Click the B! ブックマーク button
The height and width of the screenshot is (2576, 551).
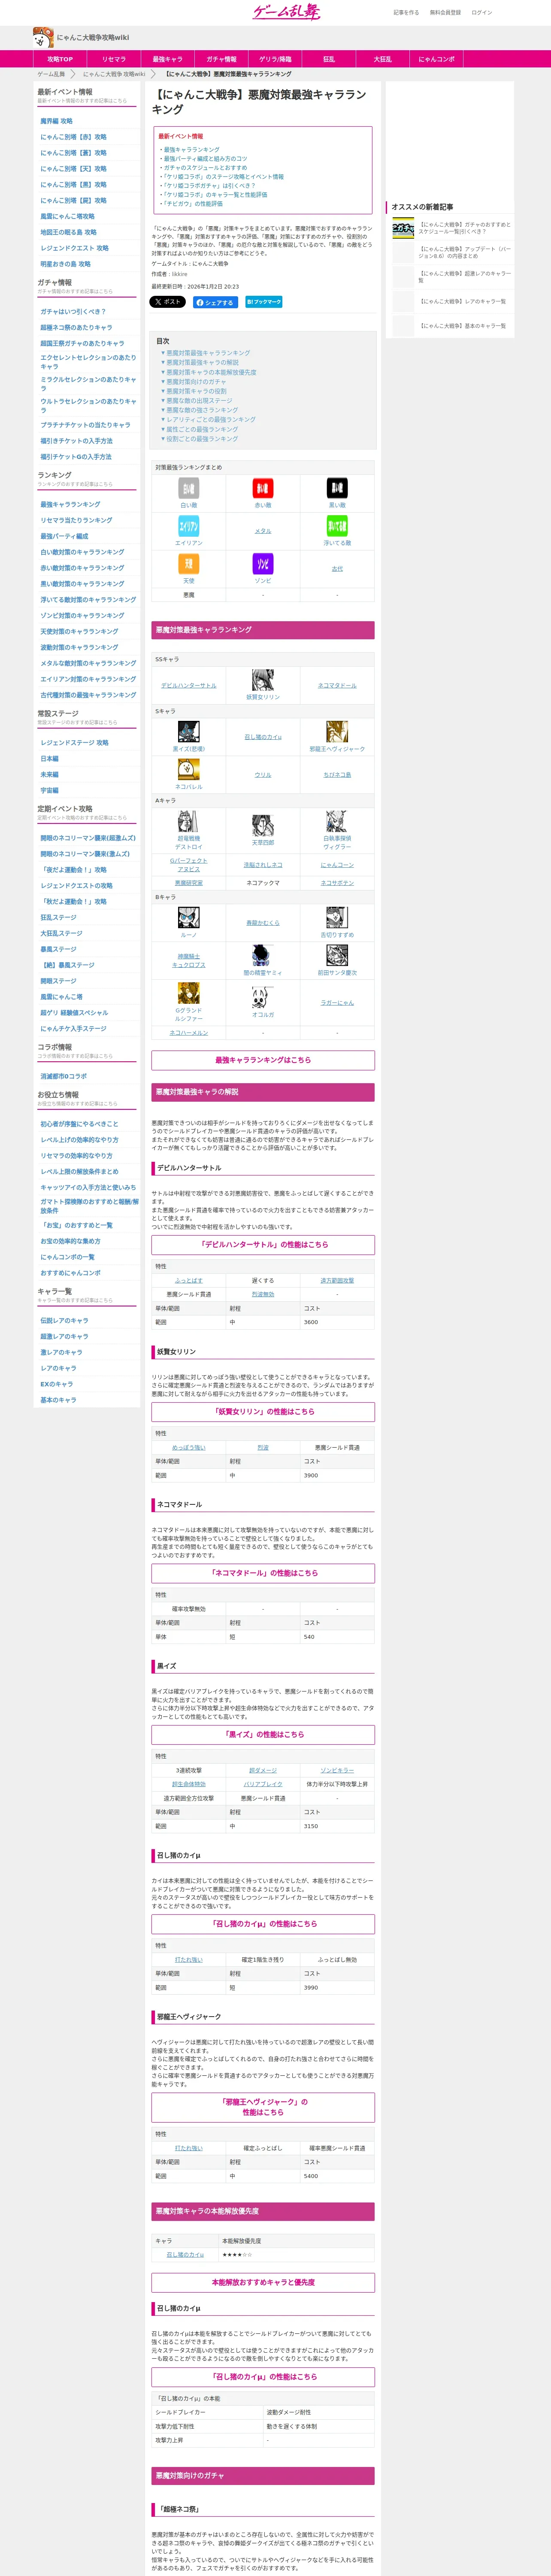(264, 301)
